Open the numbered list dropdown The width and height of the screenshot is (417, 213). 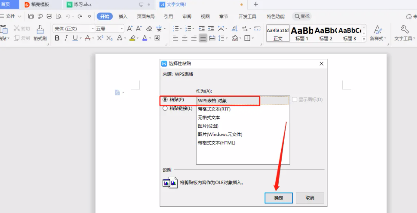point(193,29)
